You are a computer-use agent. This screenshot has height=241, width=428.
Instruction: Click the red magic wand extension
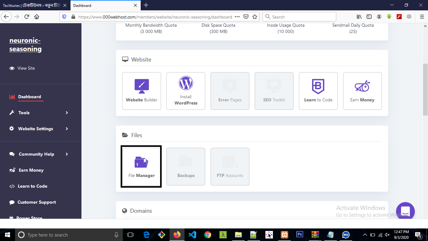(399, 17)
